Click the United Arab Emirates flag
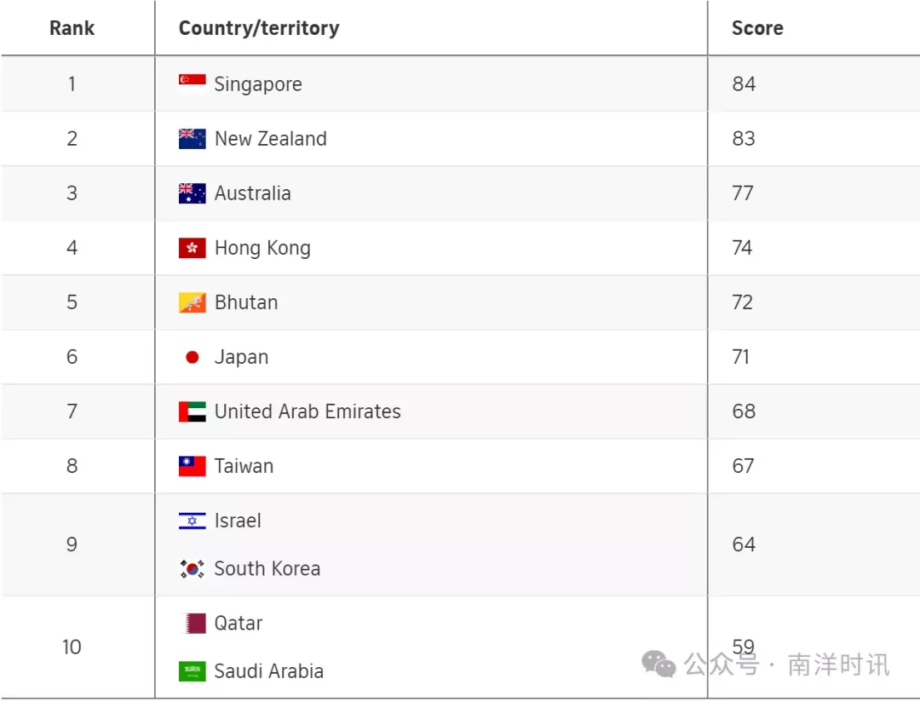The height and width of the screenshot is (702, 920). (192, 411)
